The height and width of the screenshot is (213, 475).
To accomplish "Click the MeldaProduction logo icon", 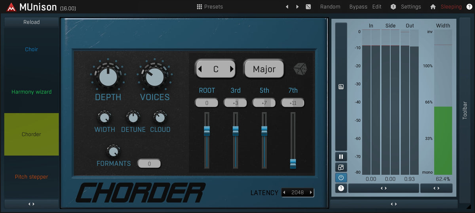I will [x=11, y=7].
